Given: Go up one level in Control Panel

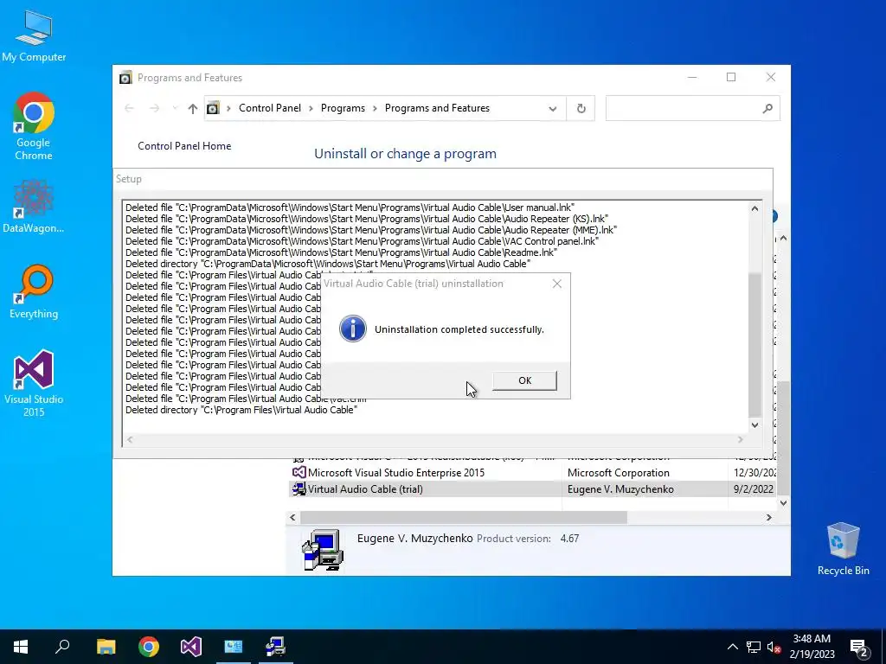Looking at the screenshot, I should click(x=193, y=108).
